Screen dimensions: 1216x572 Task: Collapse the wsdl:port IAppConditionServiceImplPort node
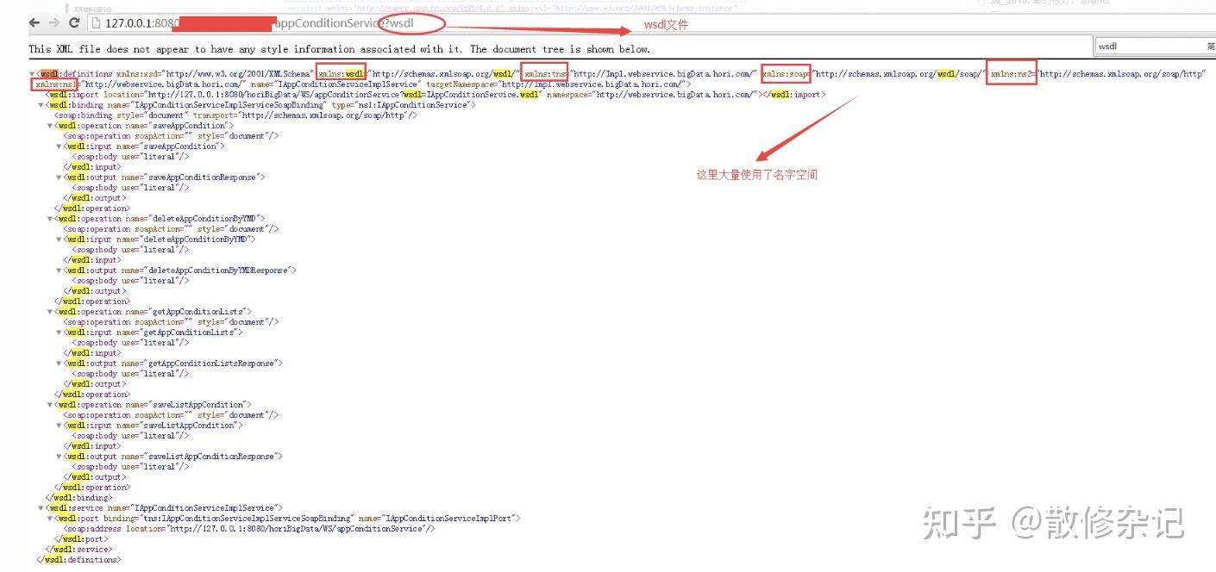pos(50,519)
